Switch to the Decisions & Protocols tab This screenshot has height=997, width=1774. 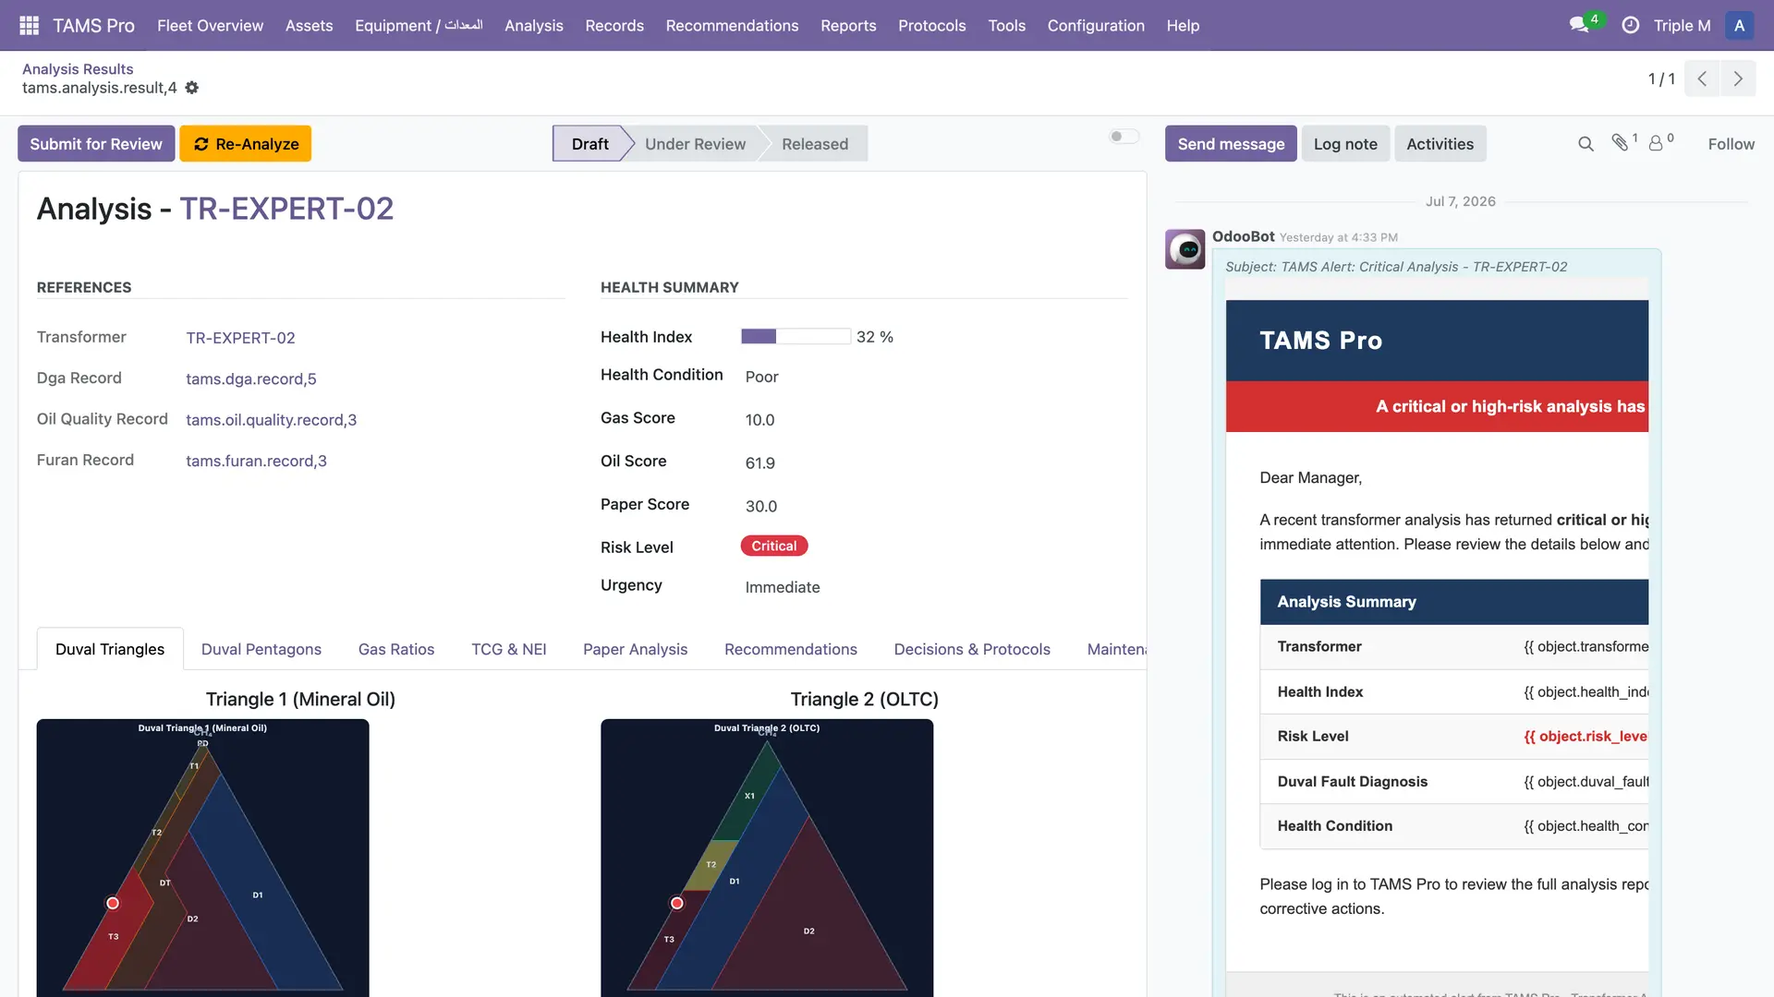[x=972, y=649]
